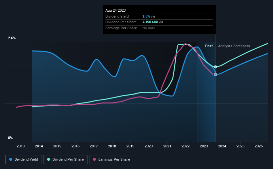Screen dimensions: 273x169
Task: Toggle the Dividend Yield legend button
Action: point(24,160)
